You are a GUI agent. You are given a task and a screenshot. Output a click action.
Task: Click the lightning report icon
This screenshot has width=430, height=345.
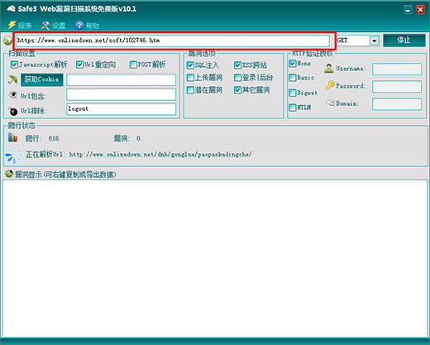12,26
